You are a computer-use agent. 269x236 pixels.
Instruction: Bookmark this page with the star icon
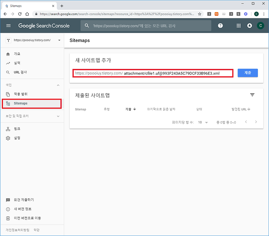[200, 14]
